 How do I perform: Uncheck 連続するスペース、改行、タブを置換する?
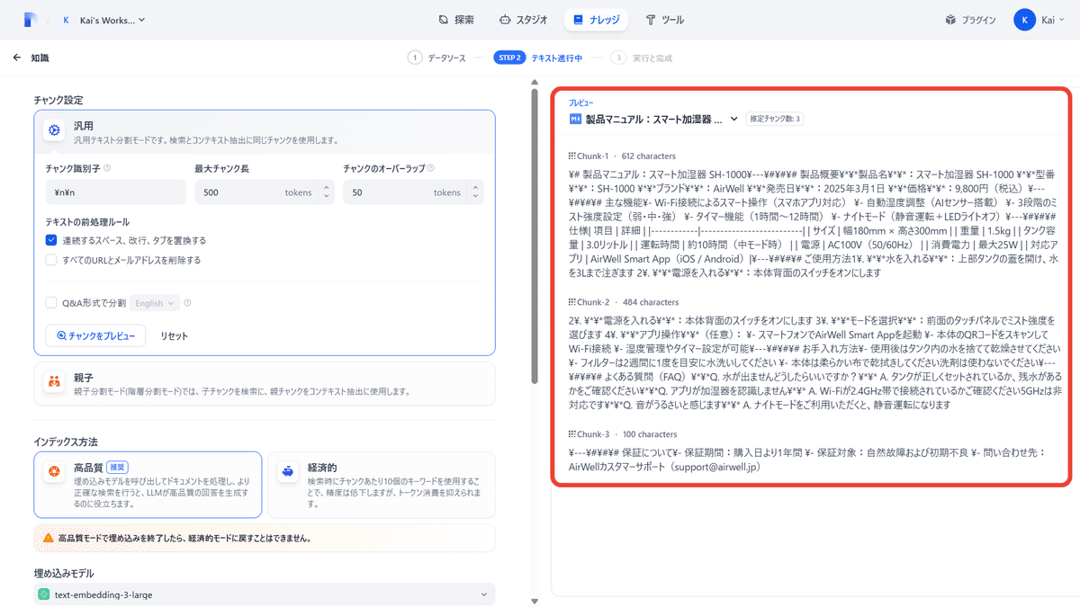coord(51,241)
